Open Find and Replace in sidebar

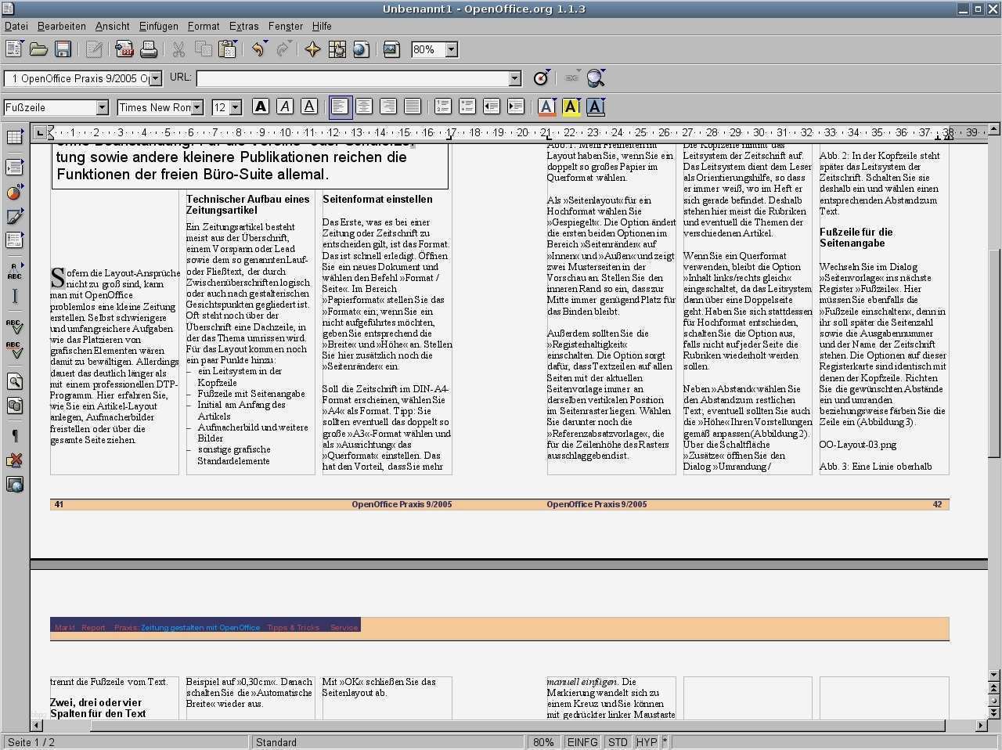click(x=14, y=382)
